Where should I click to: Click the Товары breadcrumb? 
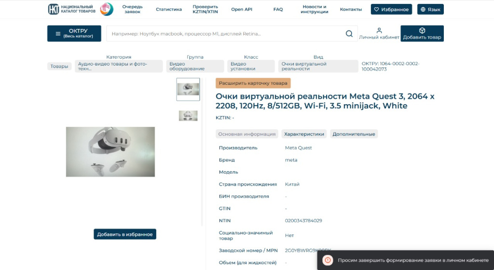(x=59, y=66)
